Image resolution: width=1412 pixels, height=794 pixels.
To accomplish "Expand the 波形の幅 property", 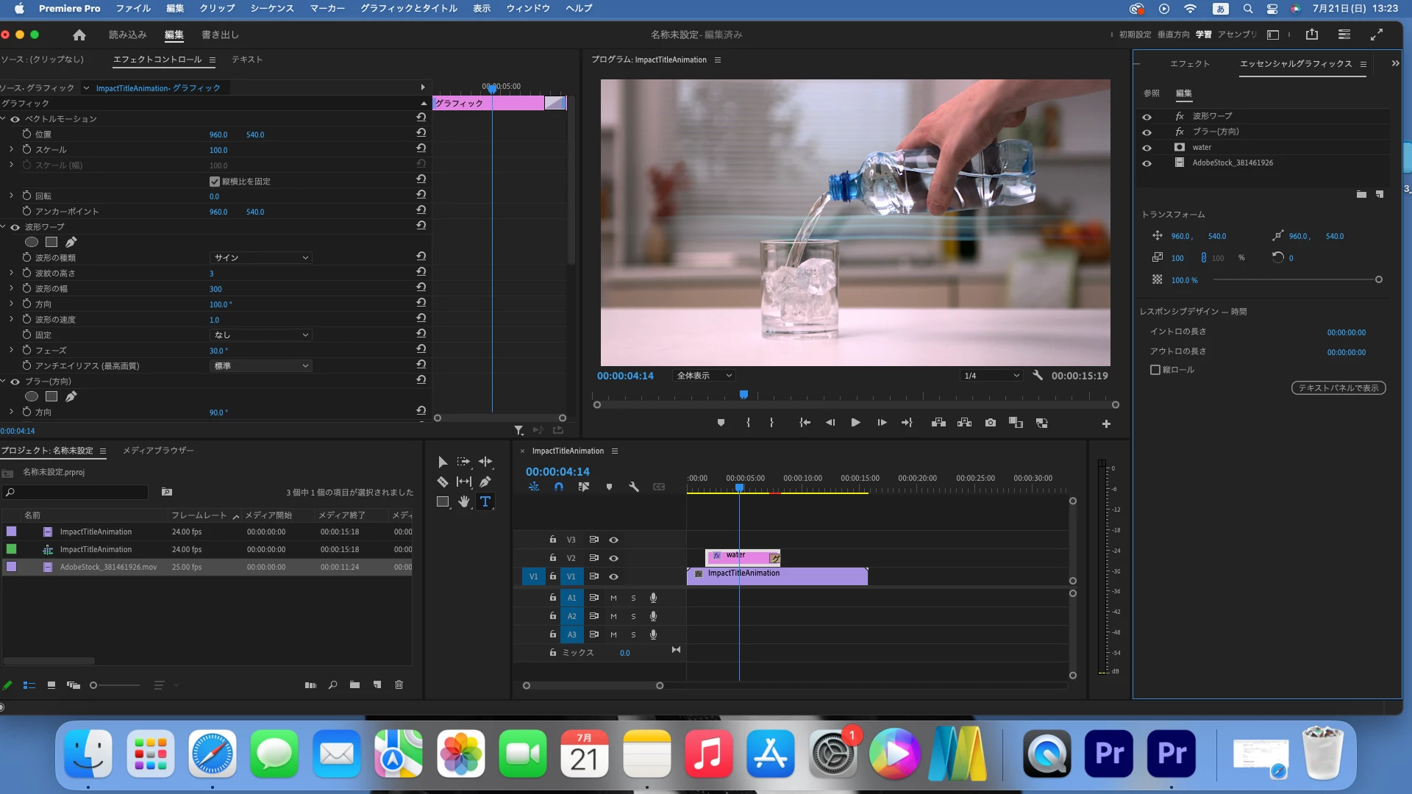I will [x=11, y=289].
